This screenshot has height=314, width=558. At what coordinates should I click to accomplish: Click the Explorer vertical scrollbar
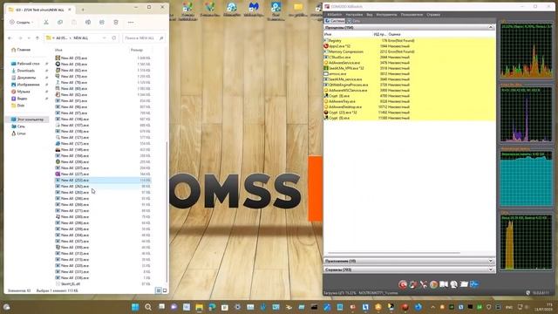coord(167,211)
